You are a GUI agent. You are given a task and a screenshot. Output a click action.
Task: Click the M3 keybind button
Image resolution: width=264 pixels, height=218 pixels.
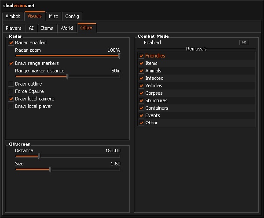pyautogui.click(x=244, y=43)
